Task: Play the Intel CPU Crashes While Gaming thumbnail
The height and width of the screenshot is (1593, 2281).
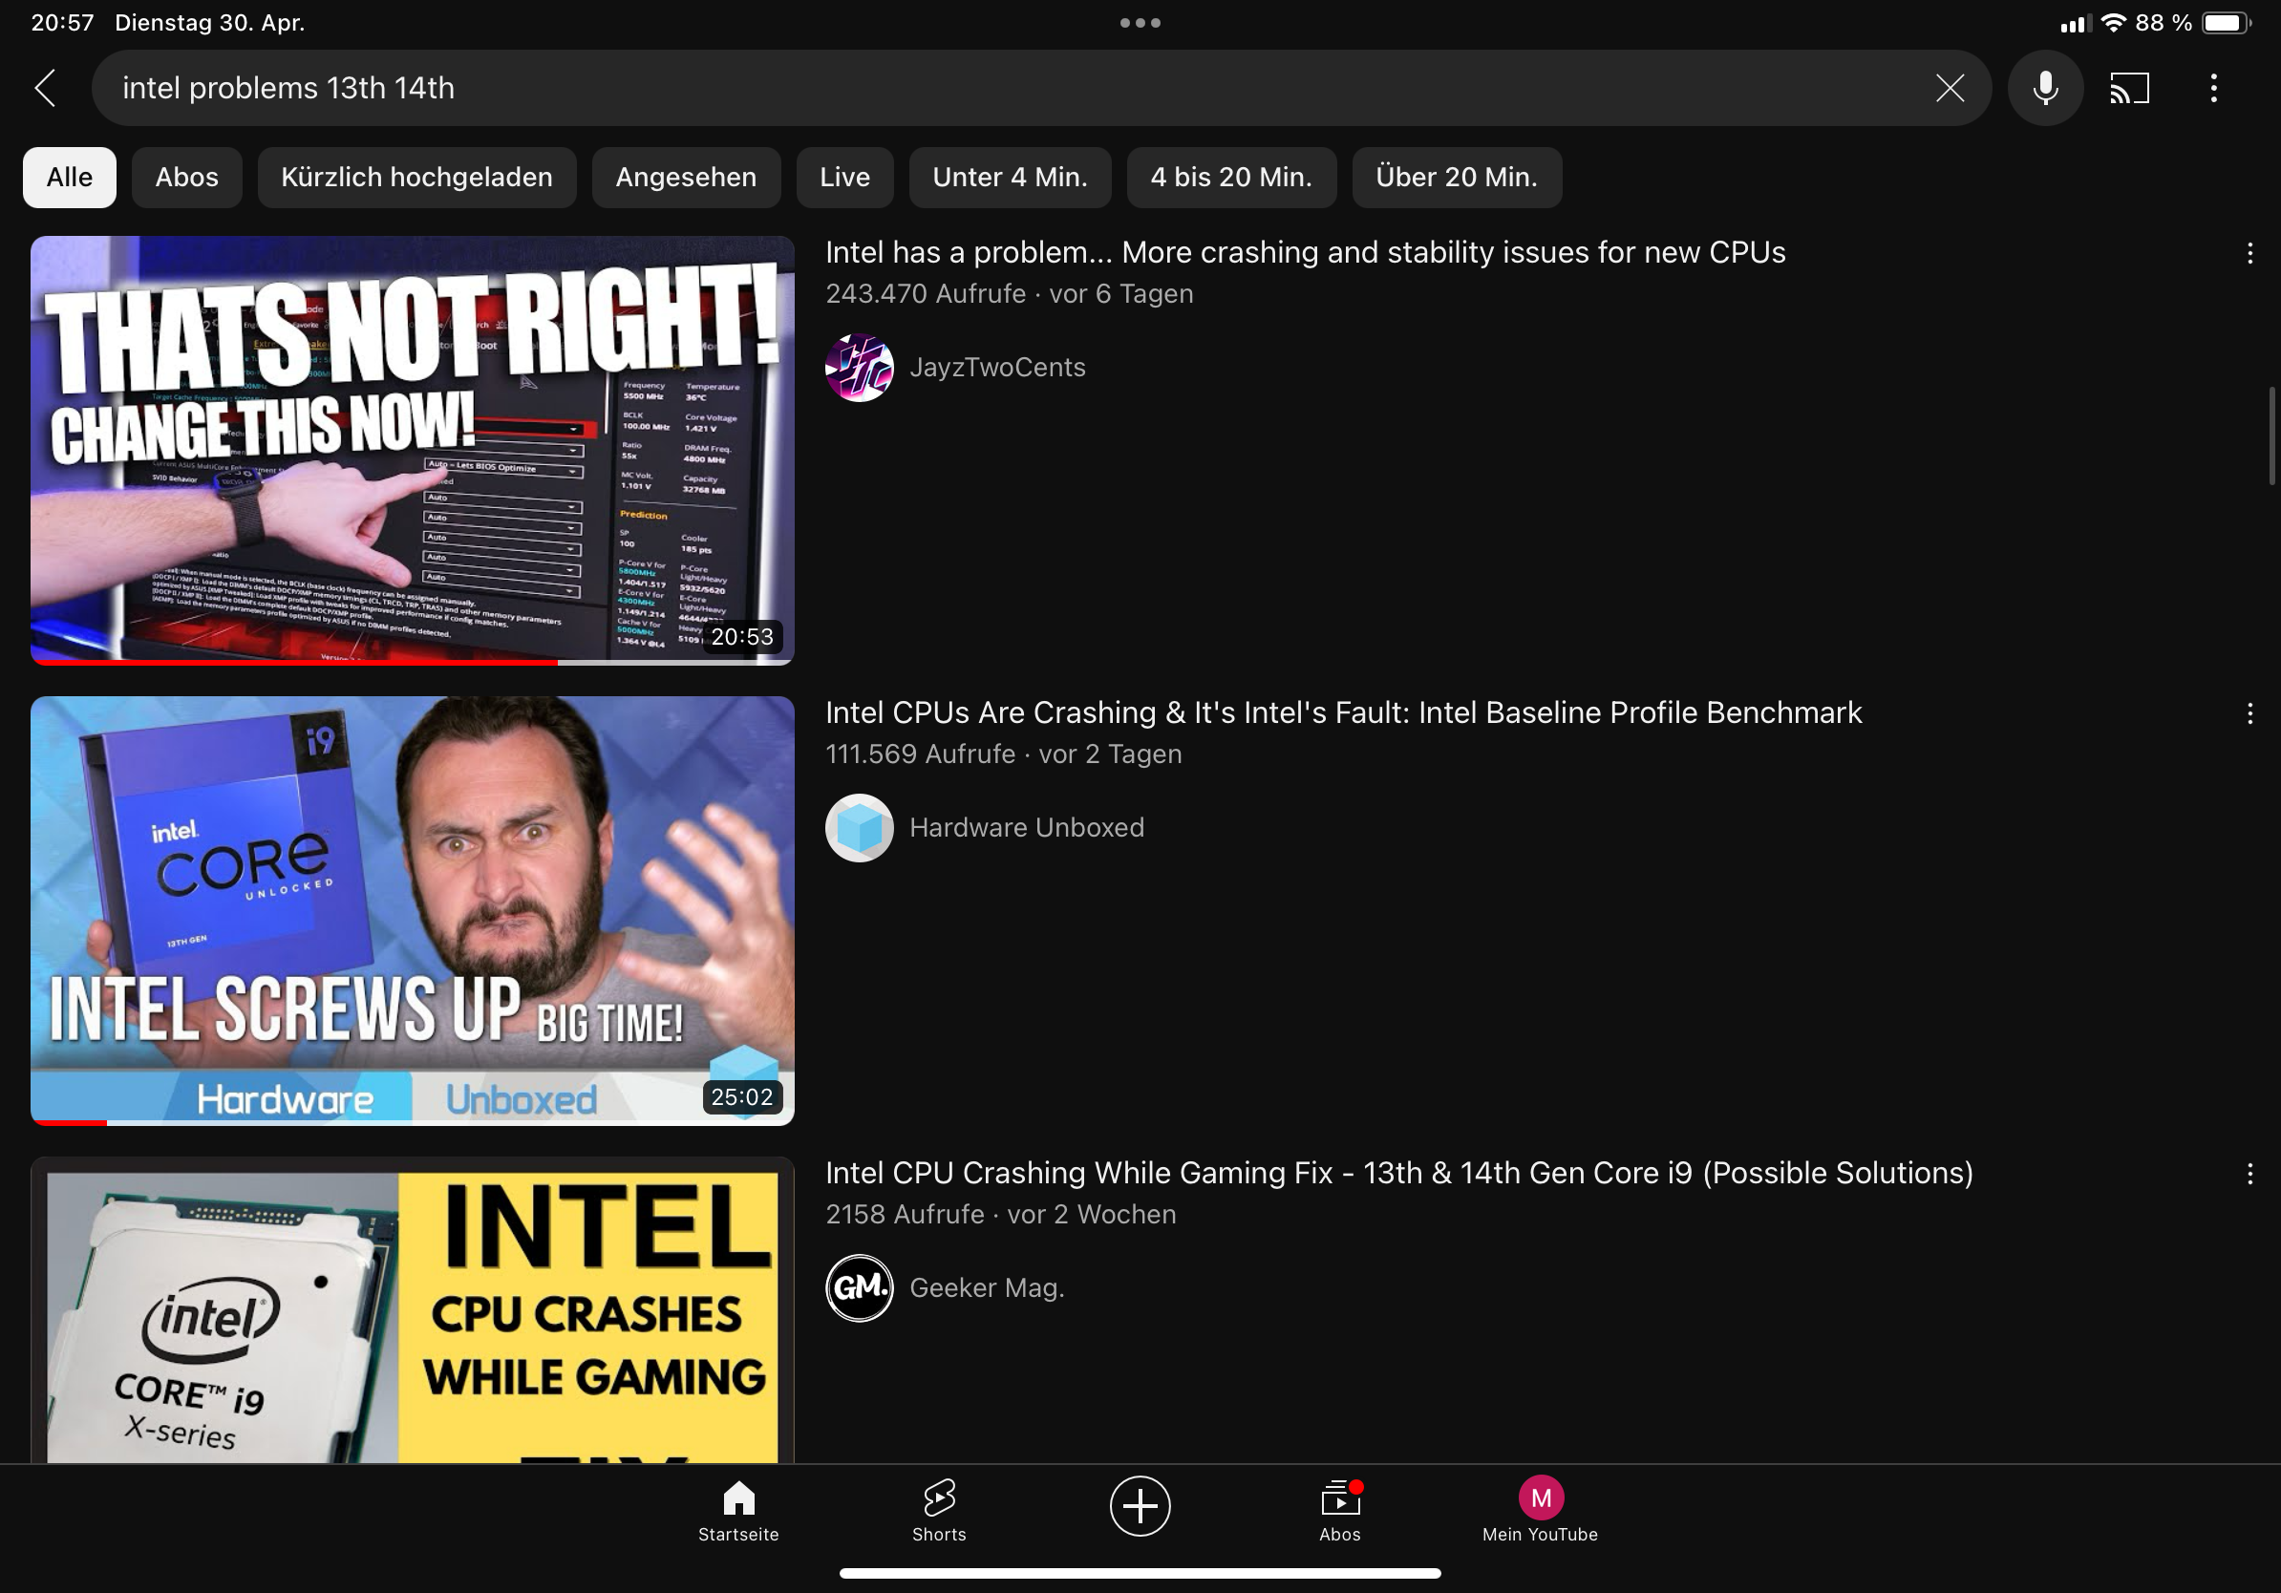Action: pyautogui.click(x=413, y=1309)
